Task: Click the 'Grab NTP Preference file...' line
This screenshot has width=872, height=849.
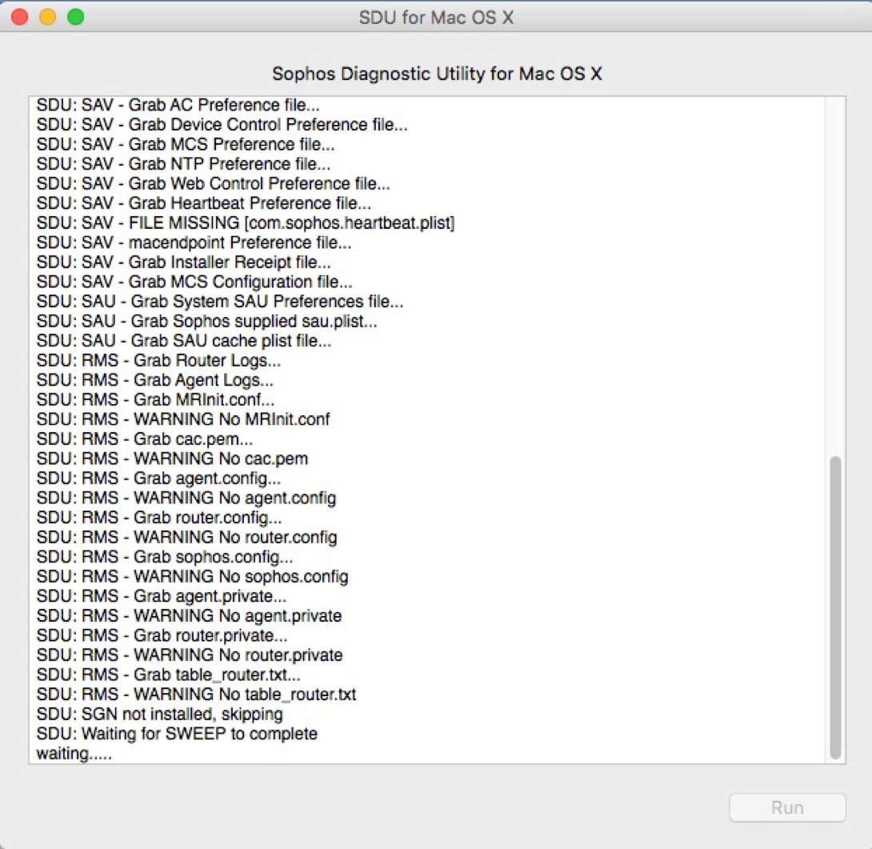Action: (183, 163)
